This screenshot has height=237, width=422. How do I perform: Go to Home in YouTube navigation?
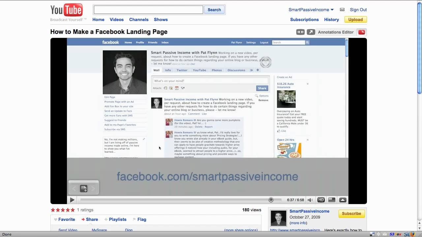(98, 19)
